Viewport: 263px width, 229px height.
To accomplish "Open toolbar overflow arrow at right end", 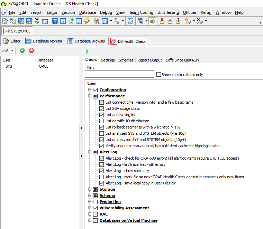I will point(260,23).
